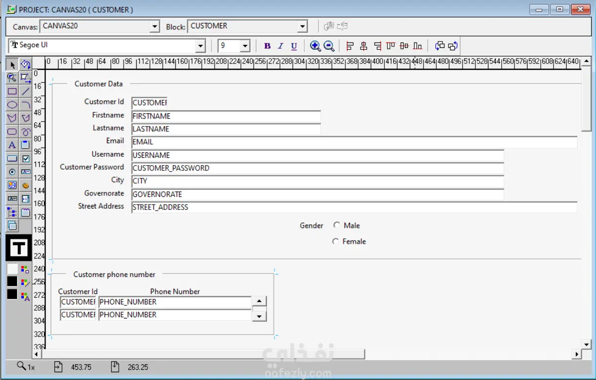
Task: Open the Segoe UI font dropdown
Action: 200,46
